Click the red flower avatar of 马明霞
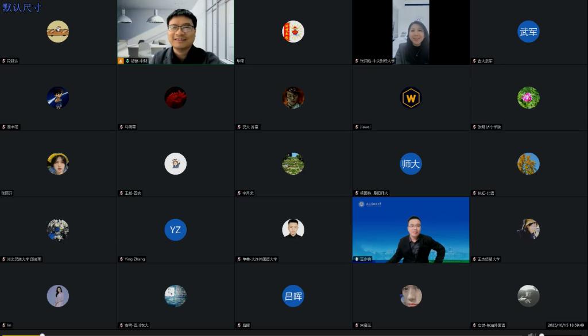This screenshot has width=588, height=336. (175, 98)
